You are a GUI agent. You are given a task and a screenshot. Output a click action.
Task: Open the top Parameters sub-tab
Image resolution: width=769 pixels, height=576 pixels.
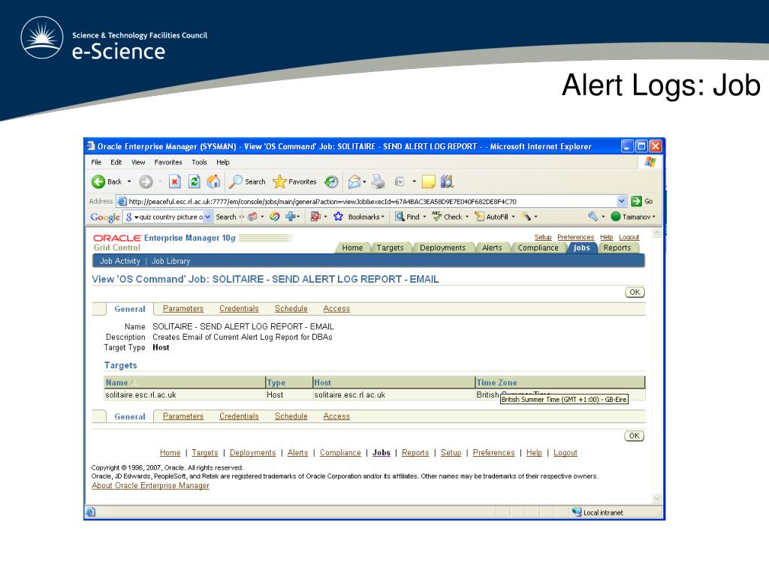click(x=183, y=308)
